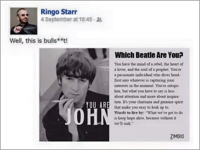The image size is (200, 150).
Task: Click the 'YOU ARE' caption on photo
Action: pos(98,105)
